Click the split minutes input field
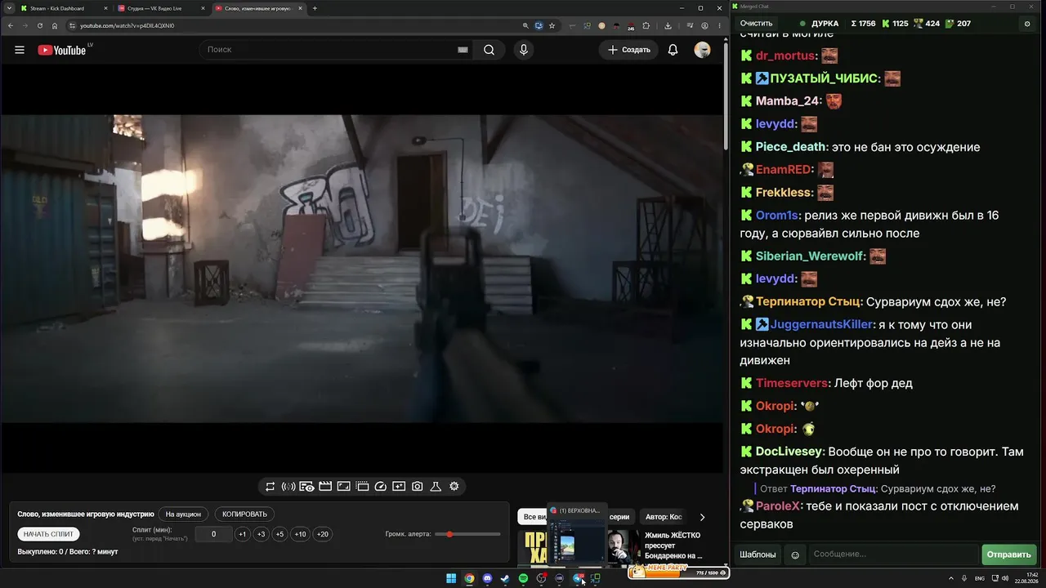This screenshot has width=1046, height=588. (x=214, y=534)
